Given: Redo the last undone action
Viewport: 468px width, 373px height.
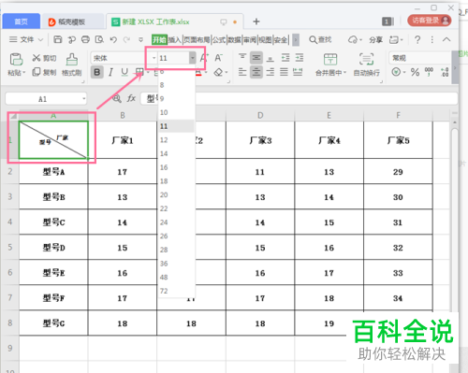Looking at the screenshot, I should click(126, 39).
